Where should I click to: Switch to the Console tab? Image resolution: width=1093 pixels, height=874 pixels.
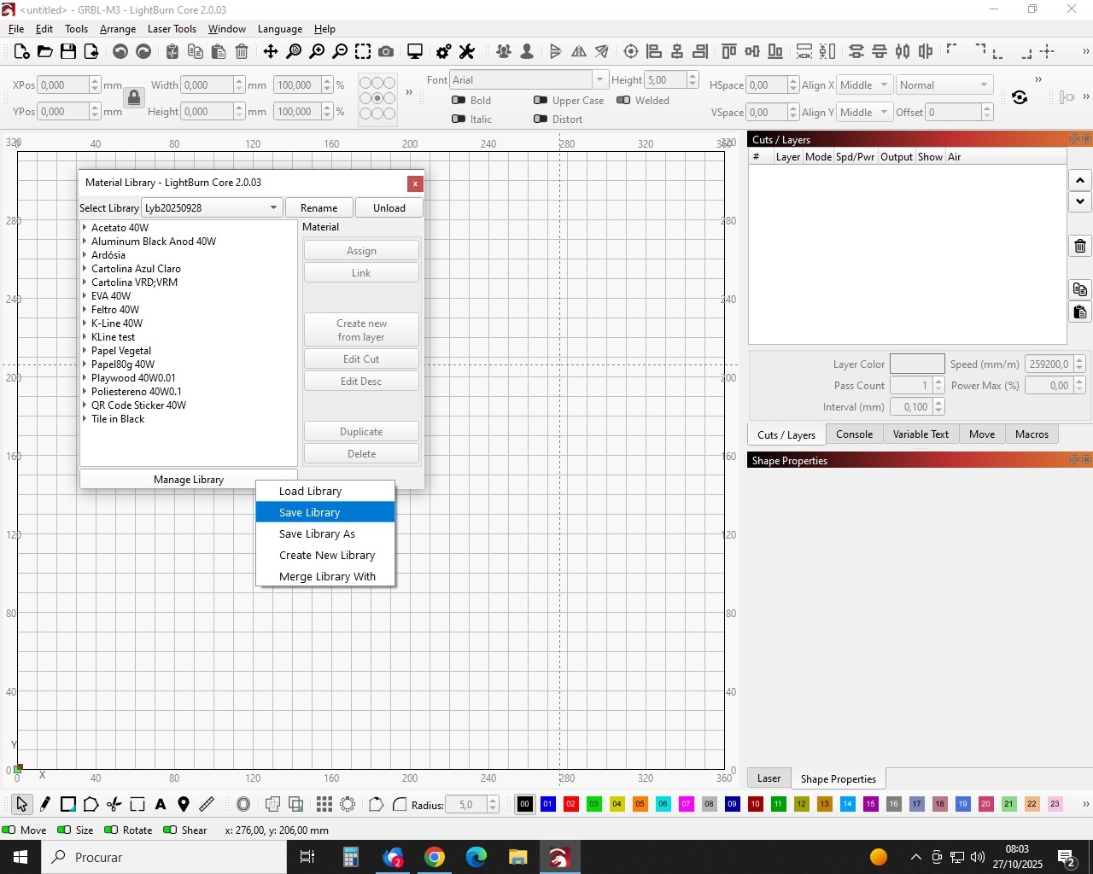[854, 434]
